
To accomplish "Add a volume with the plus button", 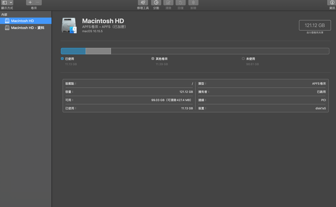I will [30, 2].
